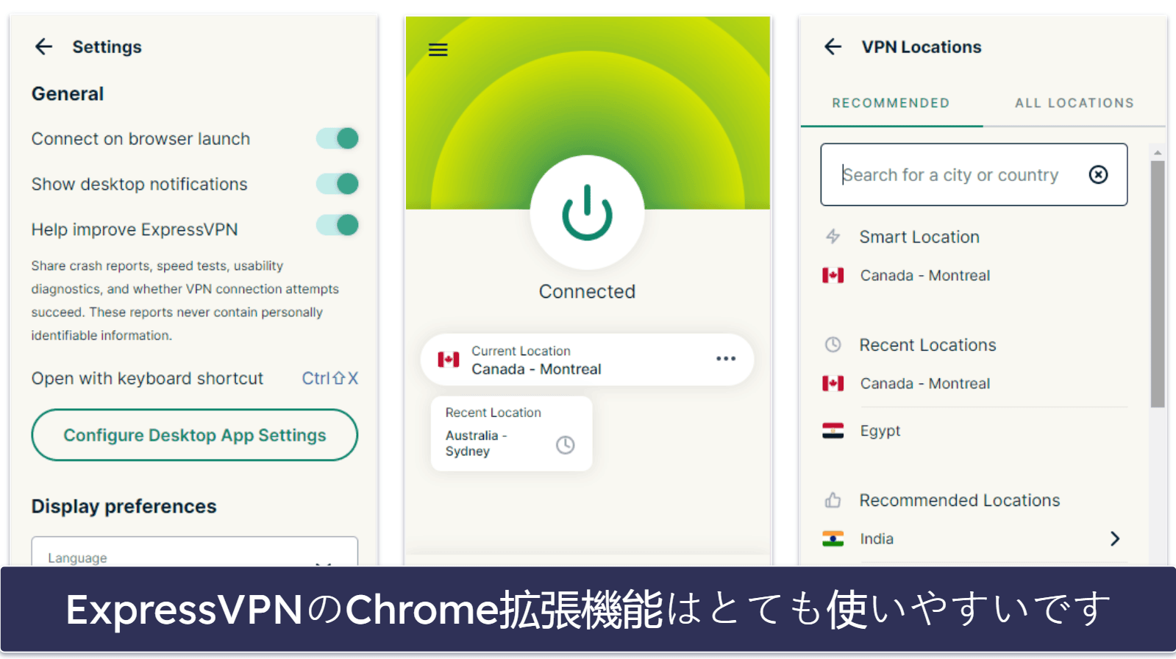Open the Current Location Canada - Montreal card
1176x659 pixels.
(x=587, y=360)
